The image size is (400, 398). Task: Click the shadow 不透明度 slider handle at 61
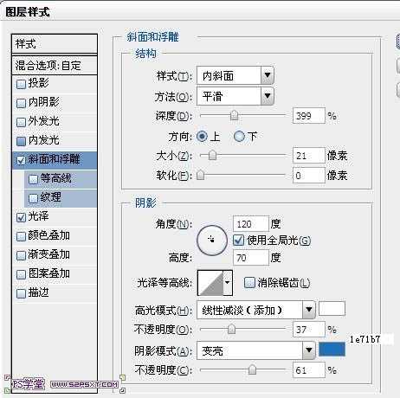(252, 370)
